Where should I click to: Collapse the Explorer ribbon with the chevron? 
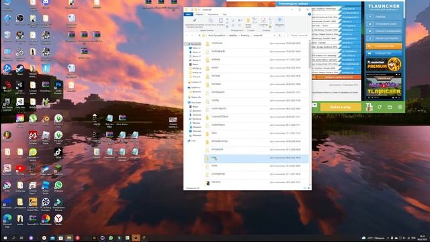306,14
